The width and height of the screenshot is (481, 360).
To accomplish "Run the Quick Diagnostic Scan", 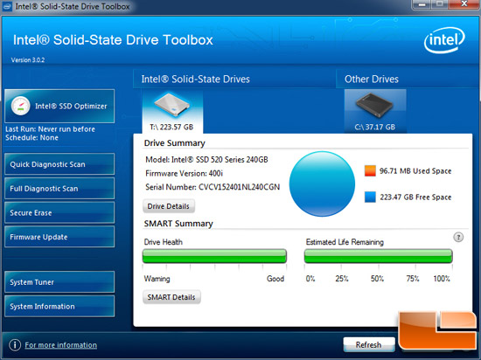I will point(59,164).
